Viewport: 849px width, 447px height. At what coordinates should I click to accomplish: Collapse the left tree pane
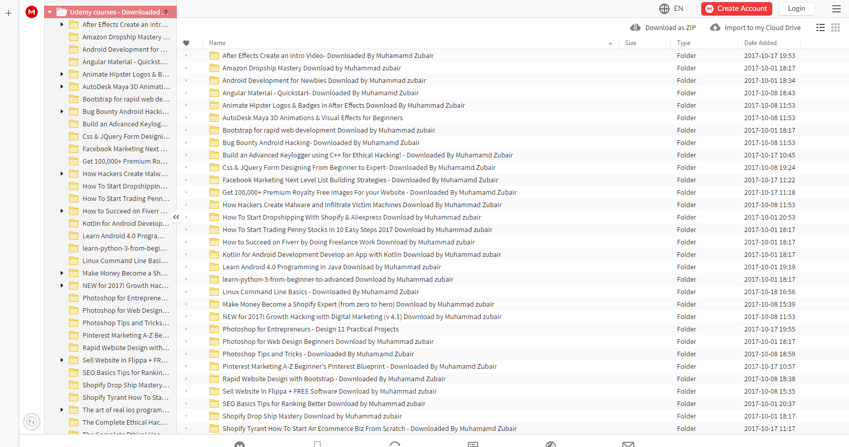click(176, 217)
